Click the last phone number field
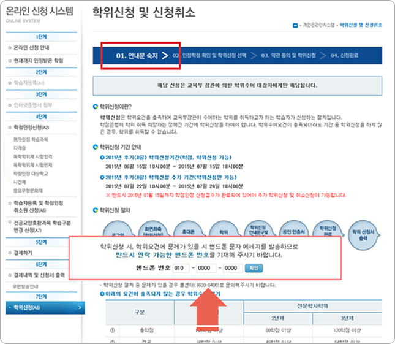 point(233,268)
